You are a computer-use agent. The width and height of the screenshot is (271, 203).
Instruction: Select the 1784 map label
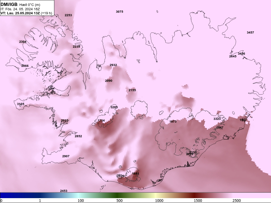click(101, 120)
